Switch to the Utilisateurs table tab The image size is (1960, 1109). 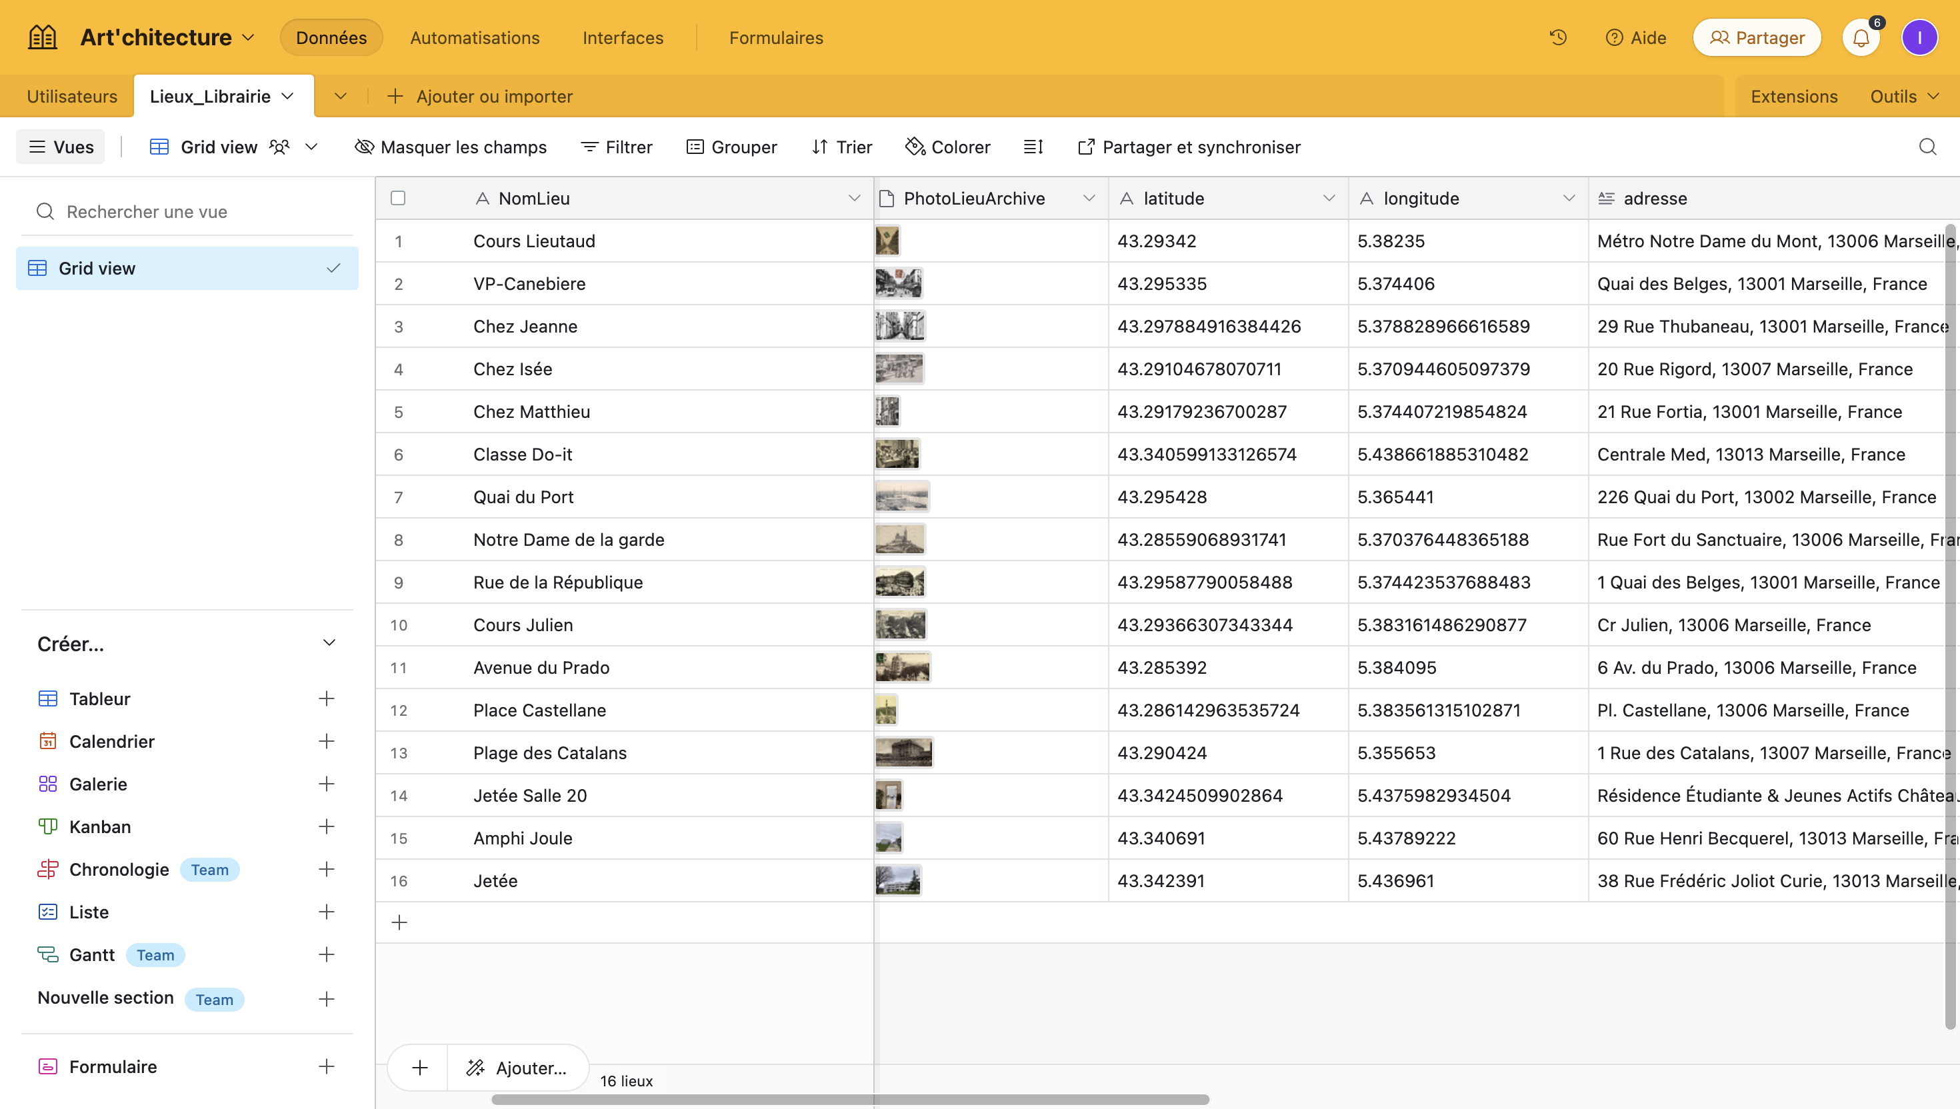coord(71,97)
